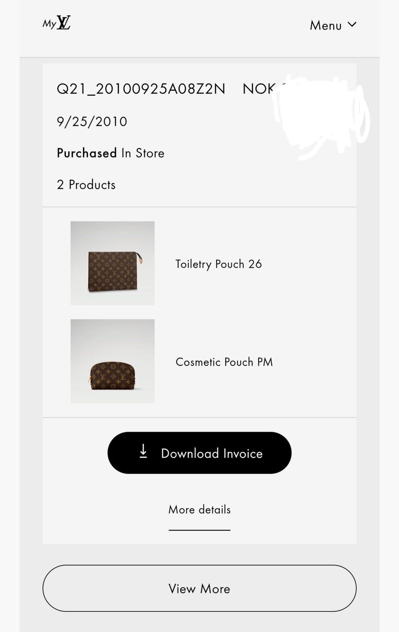Screen dimensions: 399x632
Task: Expand the Menu chevron arrow
Action: (x=352, y=25)
